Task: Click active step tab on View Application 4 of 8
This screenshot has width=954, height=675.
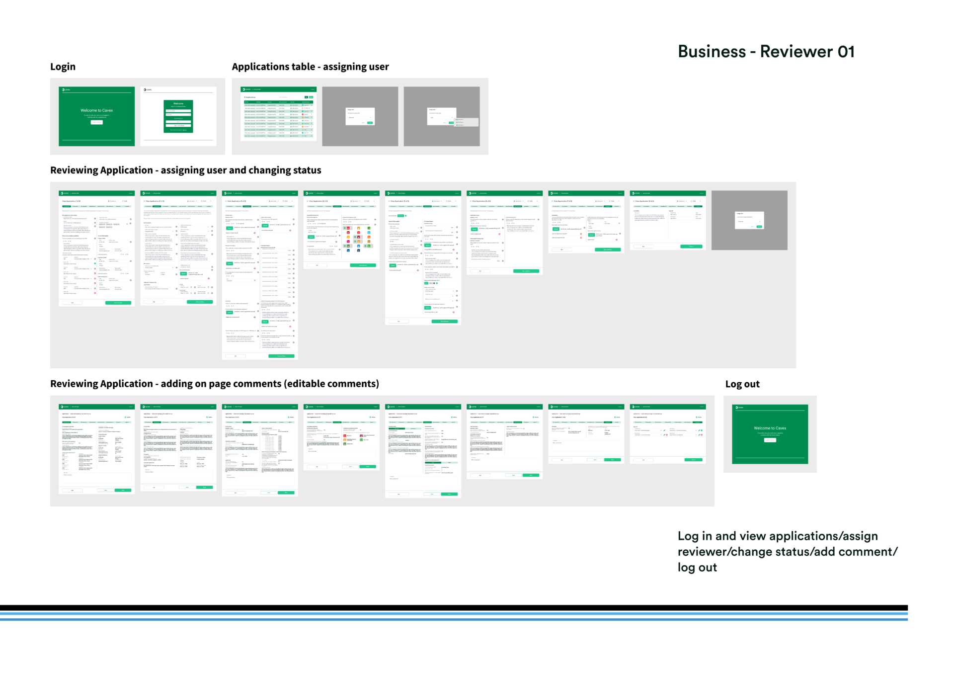Action: click(x=337, y=206)
